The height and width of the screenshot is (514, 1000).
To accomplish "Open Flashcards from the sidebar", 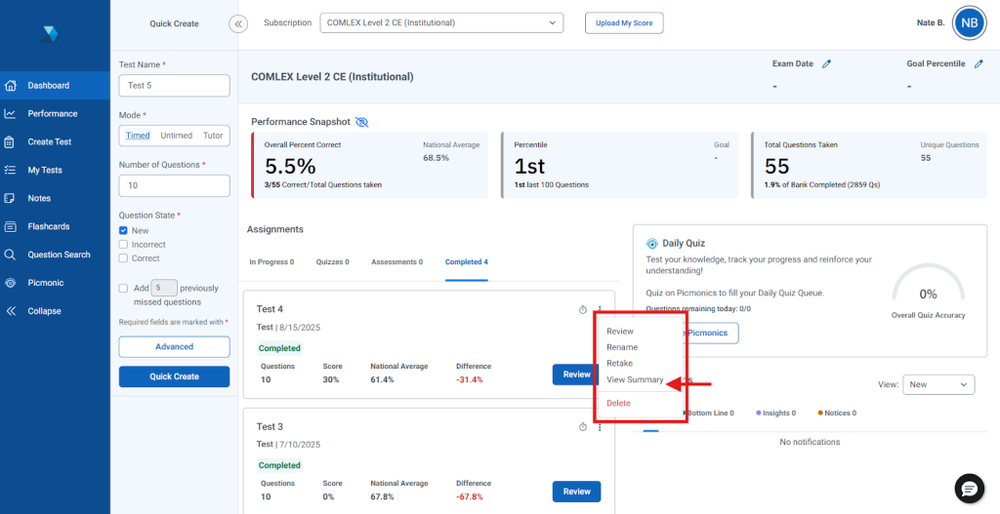I will (48, 226).
